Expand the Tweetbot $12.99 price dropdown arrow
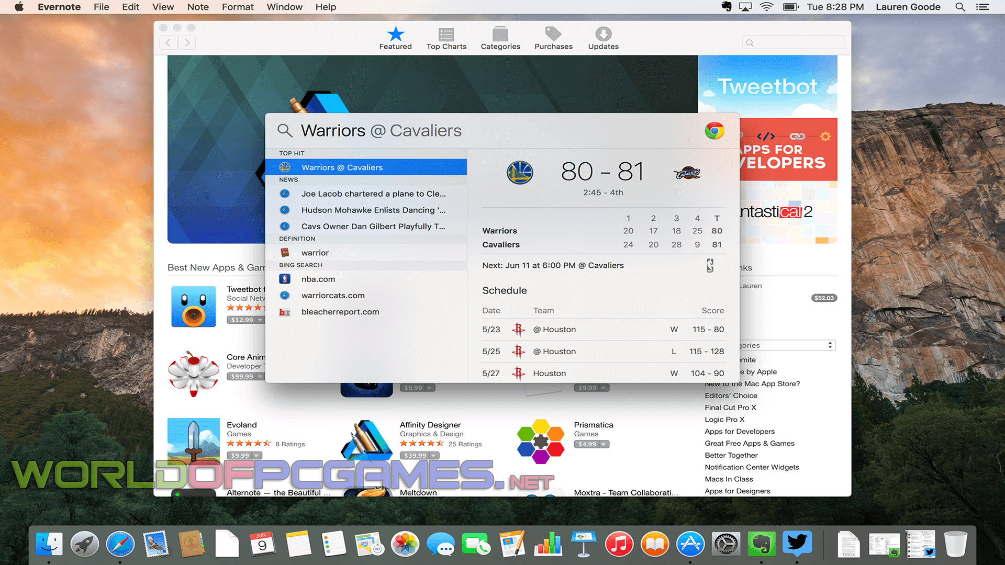 point(260,320)
